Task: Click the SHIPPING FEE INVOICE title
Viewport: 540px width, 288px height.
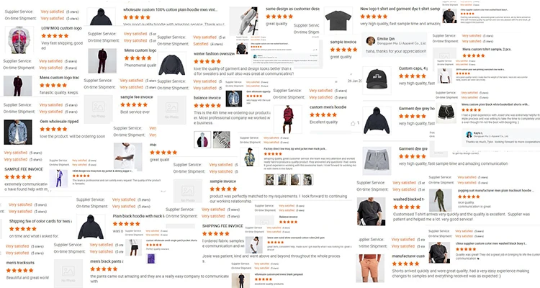Action: click(222, 226)
